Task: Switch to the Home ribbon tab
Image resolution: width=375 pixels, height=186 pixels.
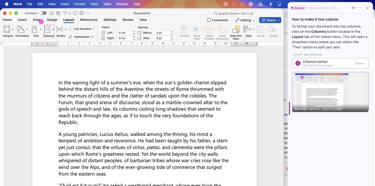Action: click(x=7, y=20)
